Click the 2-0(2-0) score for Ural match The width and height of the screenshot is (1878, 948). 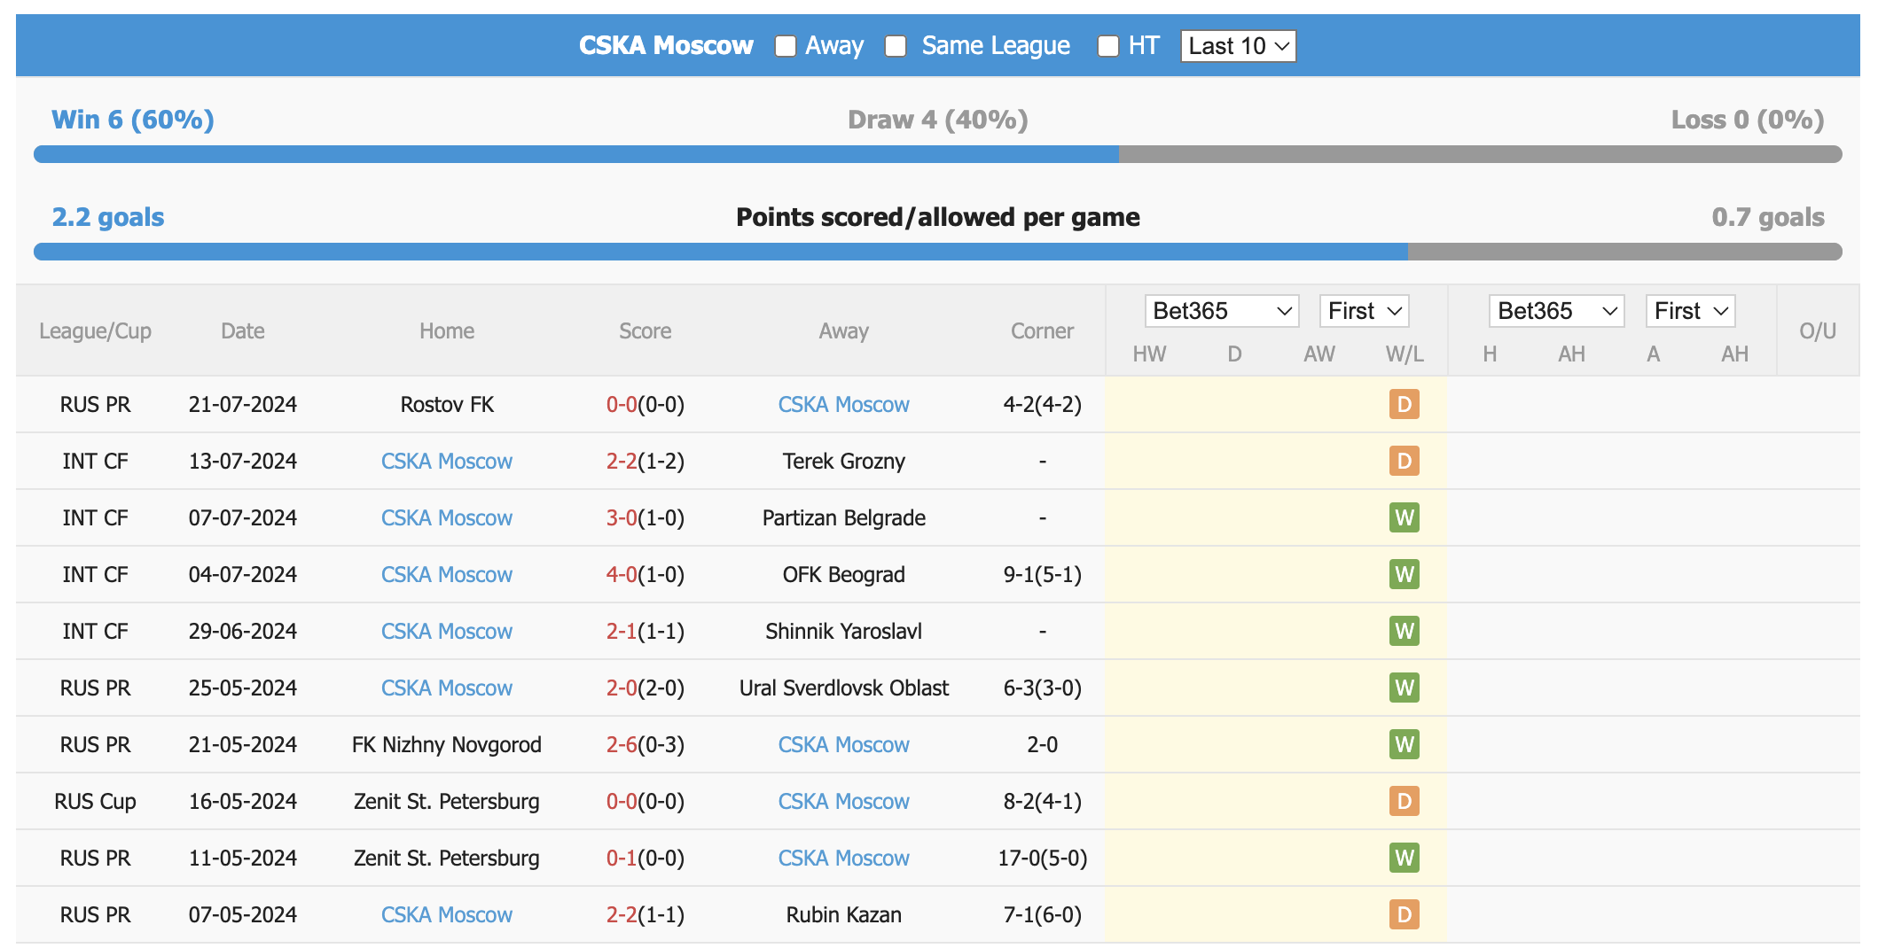(x=646, y=688)
